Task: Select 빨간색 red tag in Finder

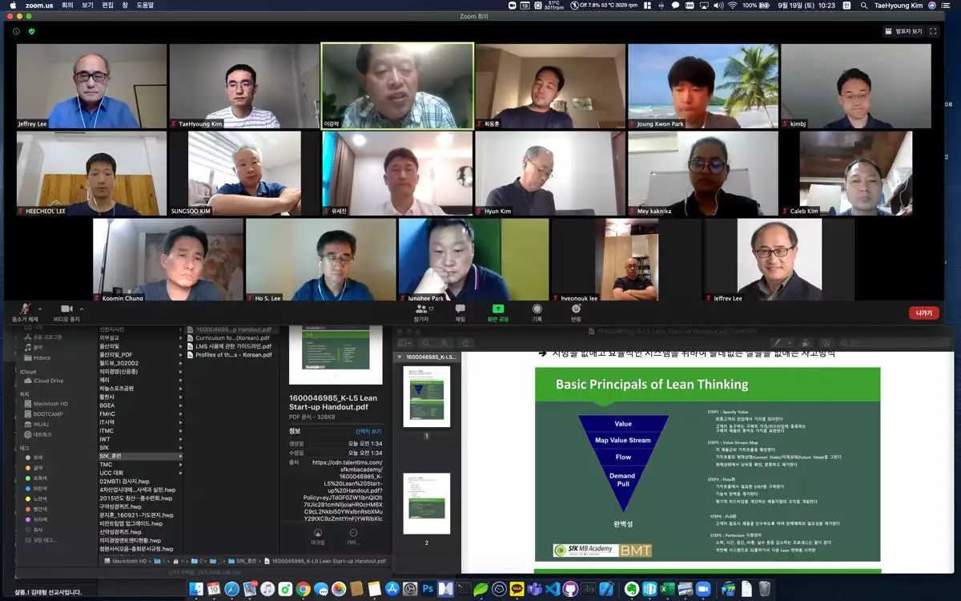Action: coord(36,509)
